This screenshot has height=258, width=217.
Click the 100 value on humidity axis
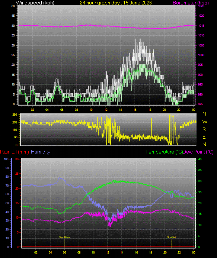[6, 159]
